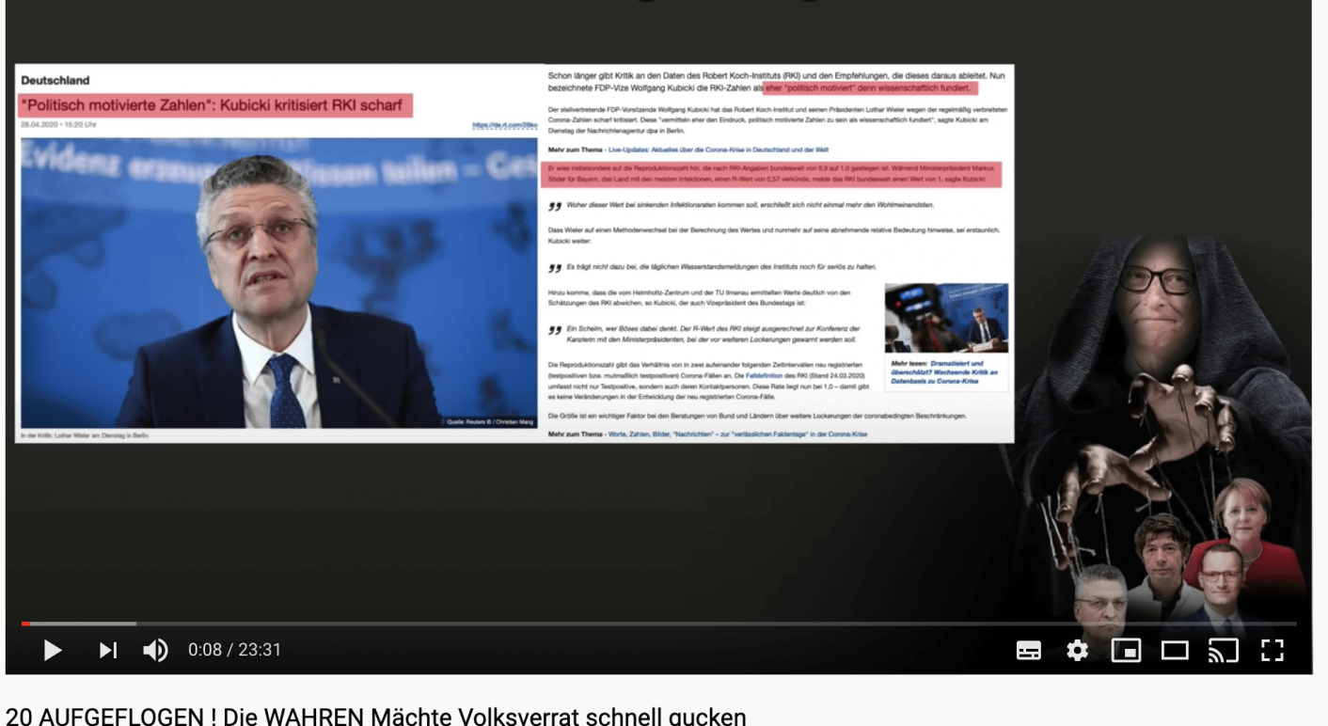This screenshot has height=726, width=1328.
Task: Click the large photo of man at microphone
Action: [278, 282]
